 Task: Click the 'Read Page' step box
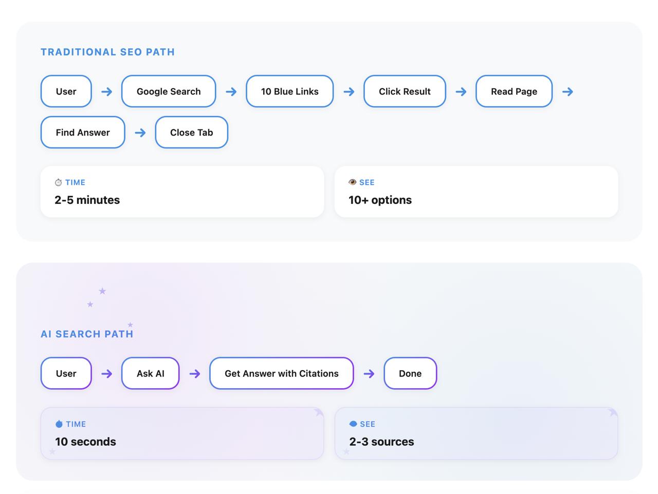514,91
